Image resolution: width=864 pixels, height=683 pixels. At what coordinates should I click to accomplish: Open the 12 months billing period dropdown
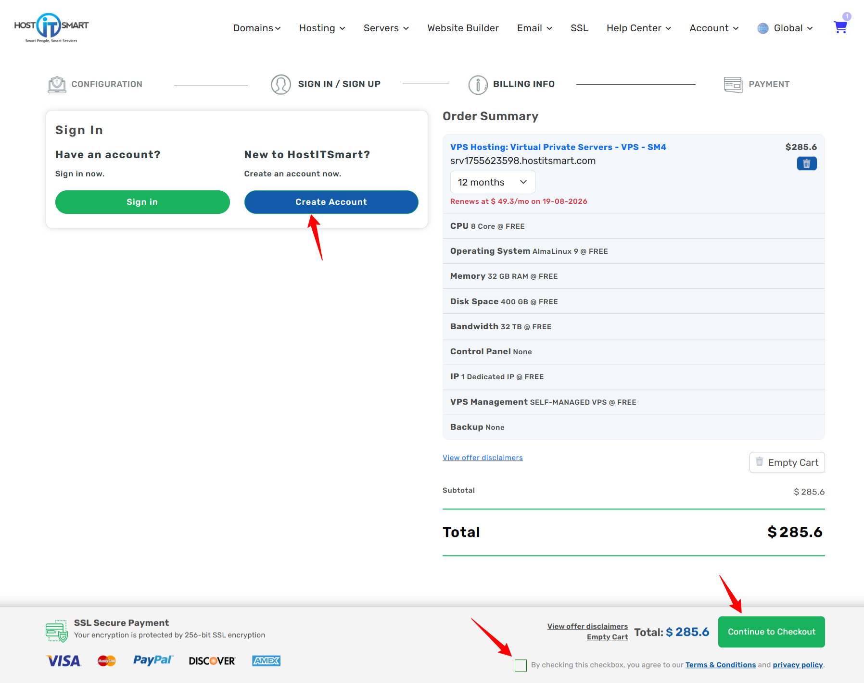pos(493,182)
